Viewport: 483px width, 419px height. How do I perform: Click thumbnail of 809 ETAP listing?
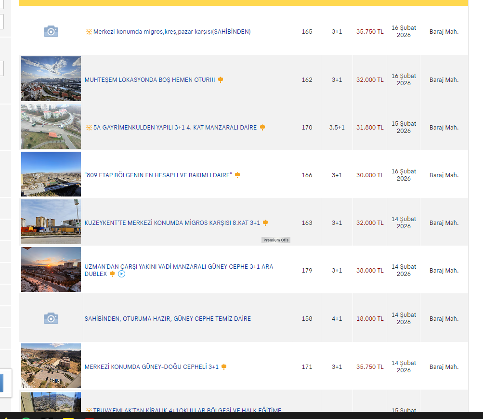51,174
